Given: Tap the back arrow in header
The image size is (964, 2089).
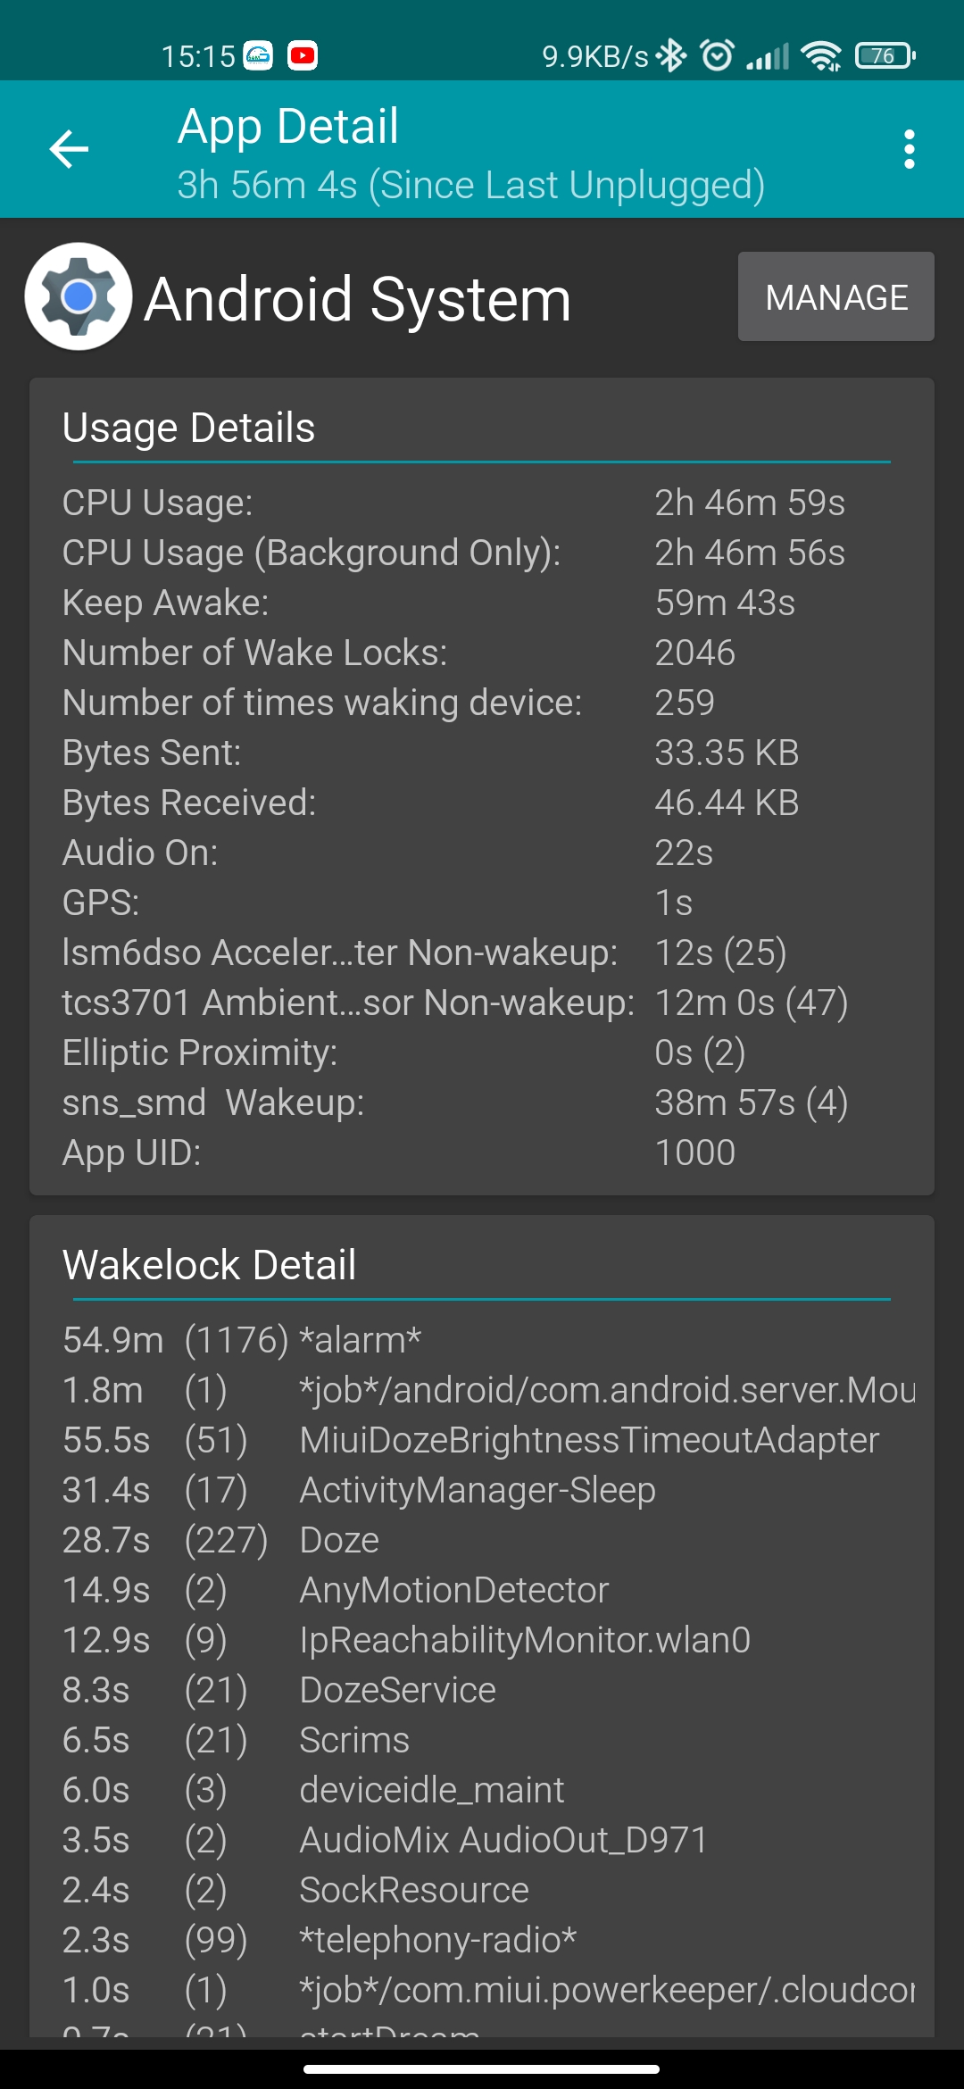Looking at the screenshot, I should 69,149.
